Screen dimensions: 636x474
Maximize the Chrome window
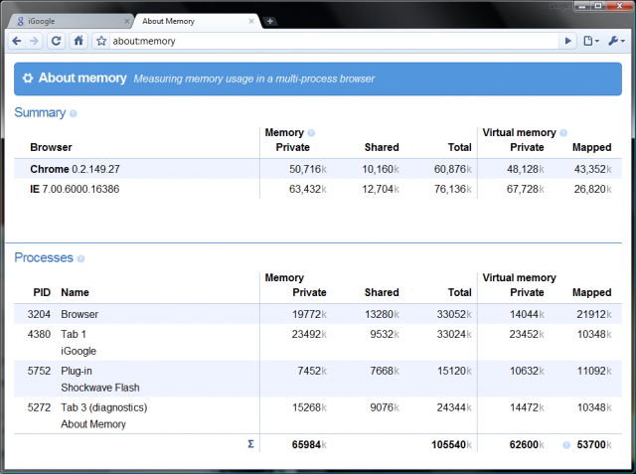tap(598, 6)
